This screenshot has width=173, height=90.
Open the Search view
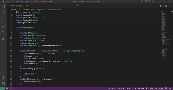pos(3,13)
